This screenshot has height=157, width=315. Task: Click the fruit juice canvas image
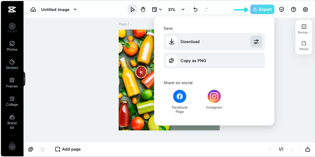coord(136,80)
